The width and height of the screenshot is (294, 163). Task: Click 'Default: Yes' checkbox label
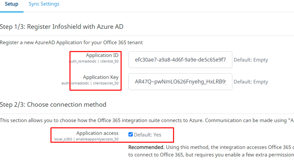click(147, 135)
